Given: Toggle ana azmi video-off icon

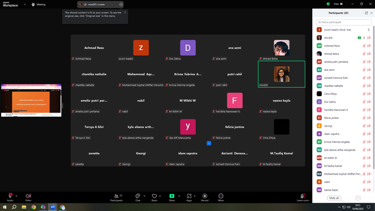Looking at the screenshot, I should [369, 70].
